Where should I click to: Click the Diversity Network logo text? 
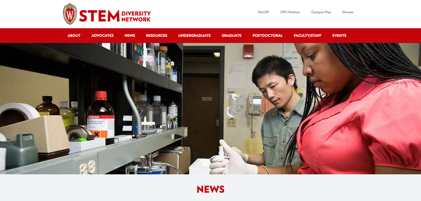pos(136,16)
